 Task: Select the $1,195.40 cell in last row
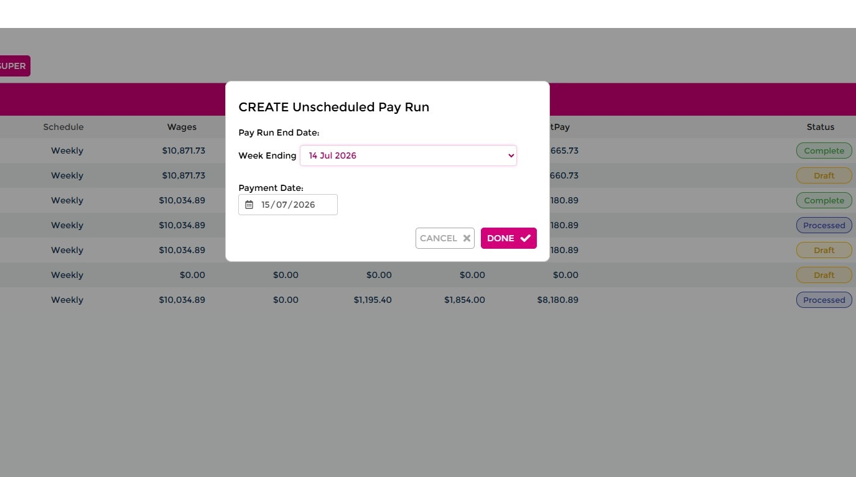click(x=373, y=300)
